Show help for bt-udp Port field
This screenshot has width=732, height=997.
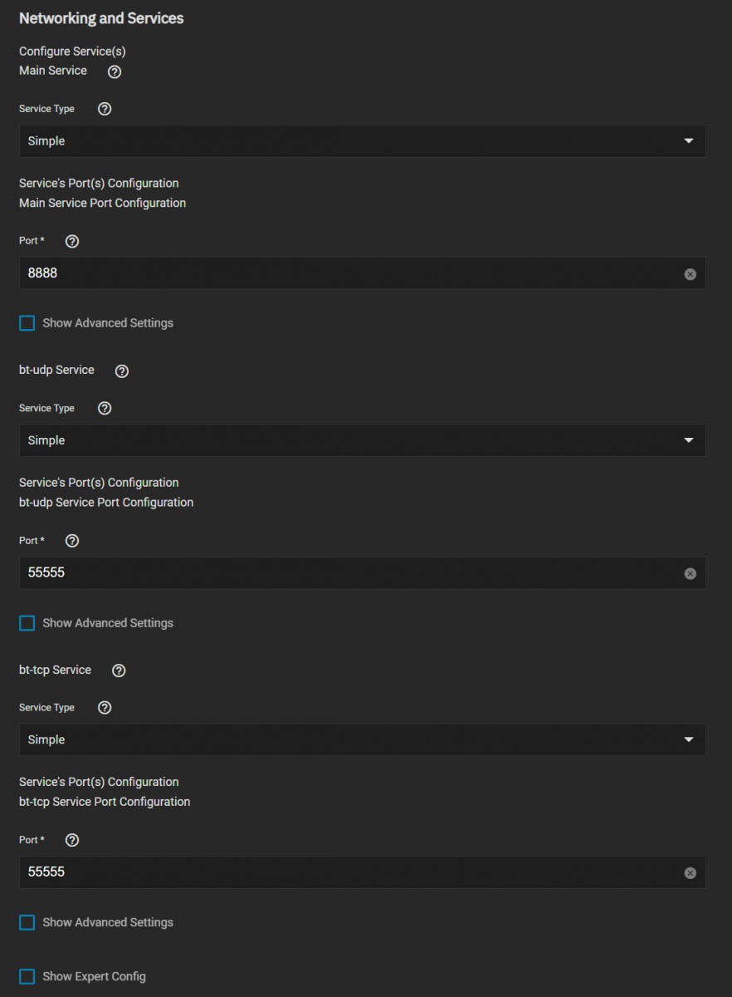(x=72, y=541)
